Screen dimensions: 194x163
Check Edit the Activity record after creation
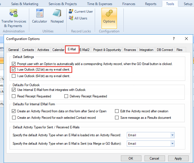(x=117, y=111)
